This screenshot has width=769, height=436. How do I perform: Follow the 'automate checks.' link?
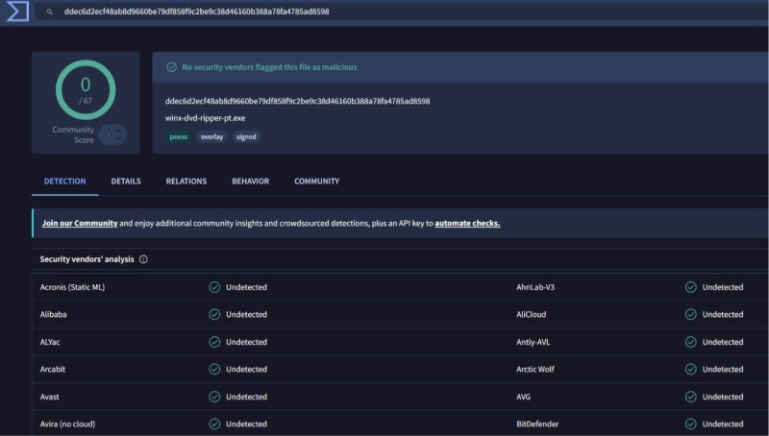467,223
